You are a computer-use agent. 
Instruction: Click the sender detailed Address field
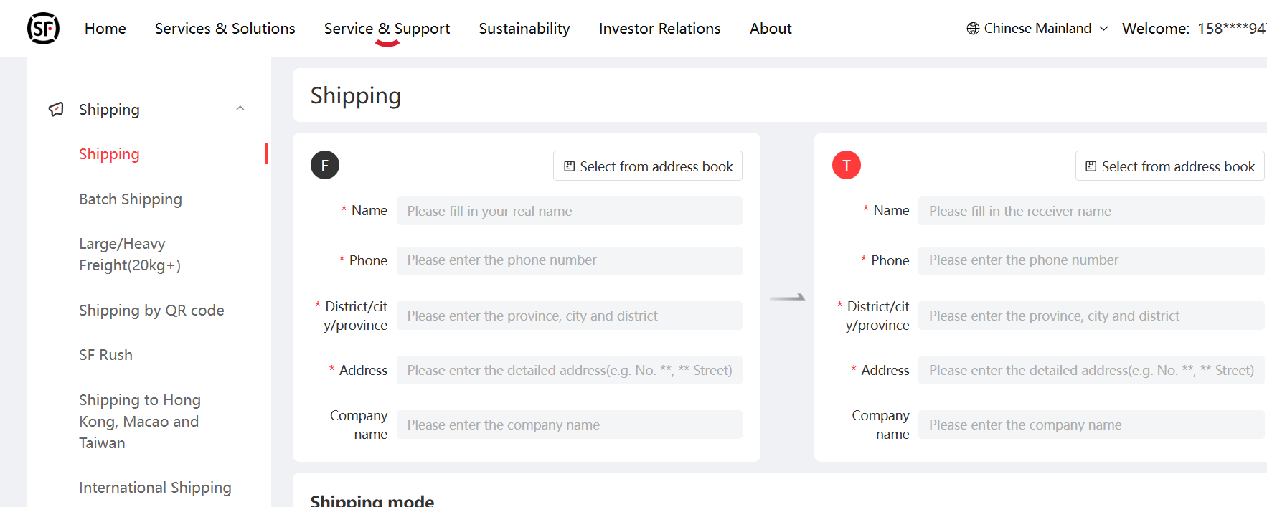pos(569,370)
